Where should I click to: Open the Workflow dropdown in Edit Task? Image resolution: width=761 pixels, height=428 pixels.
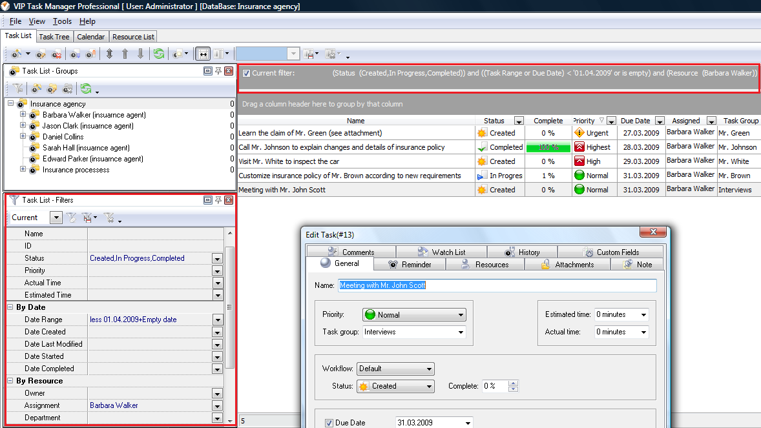429,369
